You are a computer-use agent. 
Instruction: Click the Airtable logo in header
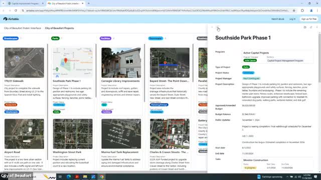pyautogui.click(x=11, y=19)
